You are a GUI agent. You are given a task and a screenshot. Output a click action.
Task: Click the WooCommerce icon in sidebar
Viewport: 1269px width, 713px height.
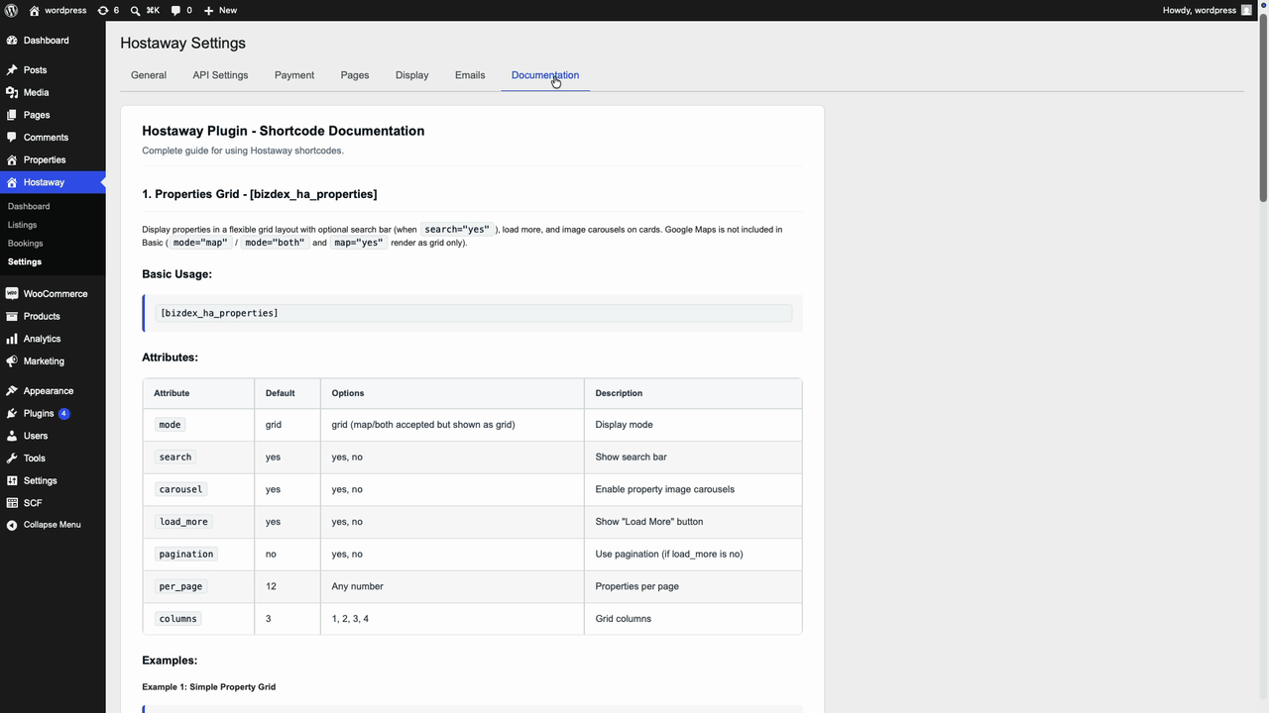point(12,294)
